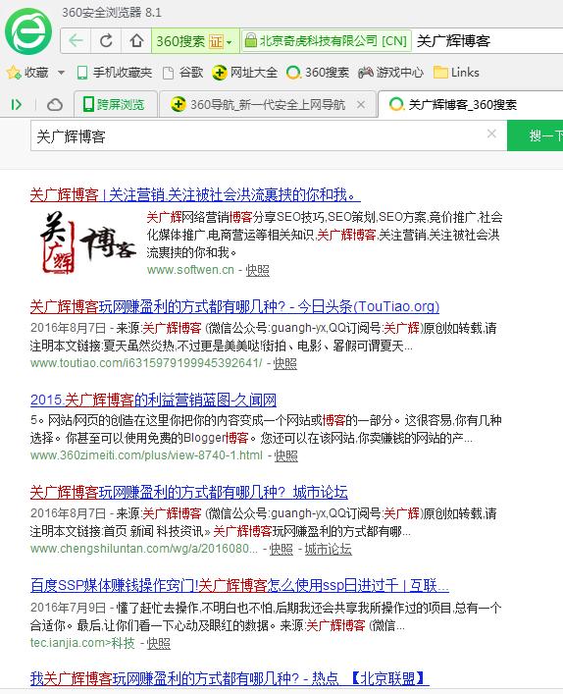This screenshot has height=694, width=563.
Task: Click the green lock certificate icon
Action: coord(251,40)
